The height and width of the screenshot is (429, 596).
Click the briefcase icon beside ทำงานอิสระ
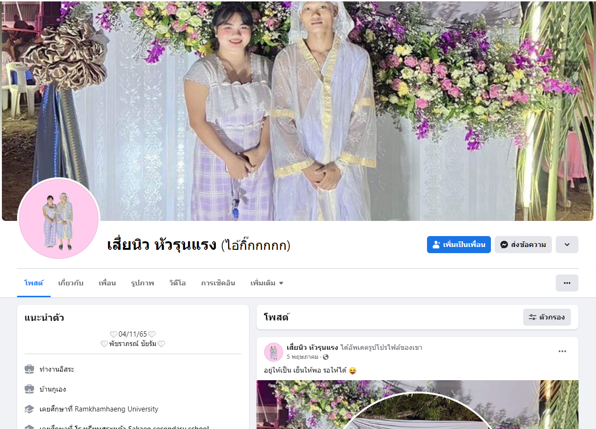click(29, 369)
